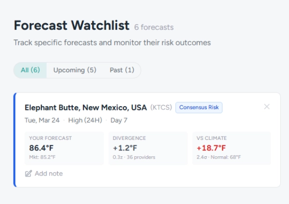This screenshot has height=204, width=289.
Task: Click the 6 forecasts count label
Action: 154,27
